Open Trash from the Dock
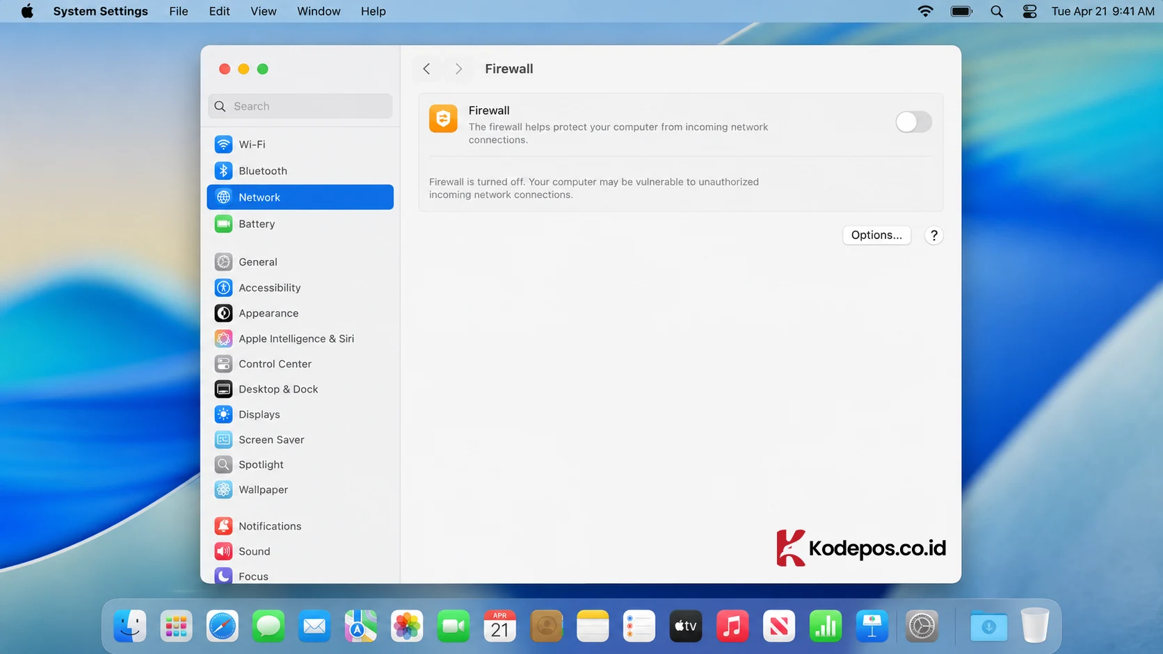Viewport: 1163px width, 654px height. tap(1035, 626)
